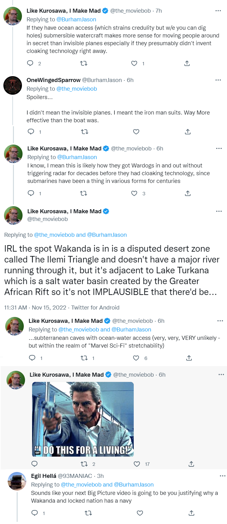Reply to Egil Hellá's tweet
227x524 pixels.
(x=35, y=513)
